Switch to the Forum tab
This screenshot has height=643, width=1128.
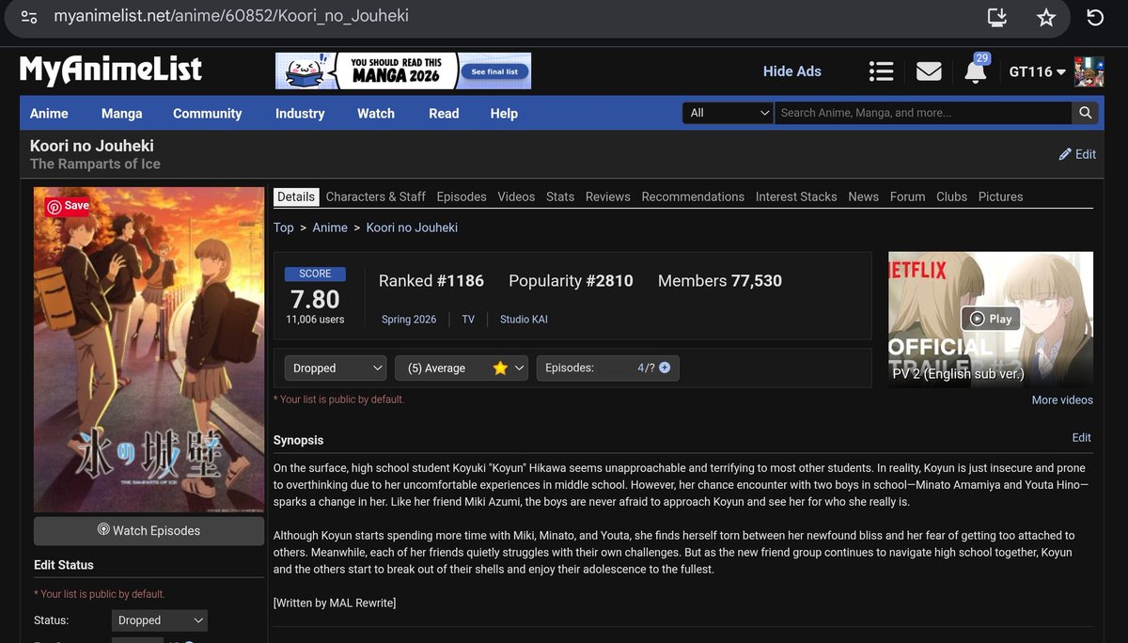click(907, 196)
